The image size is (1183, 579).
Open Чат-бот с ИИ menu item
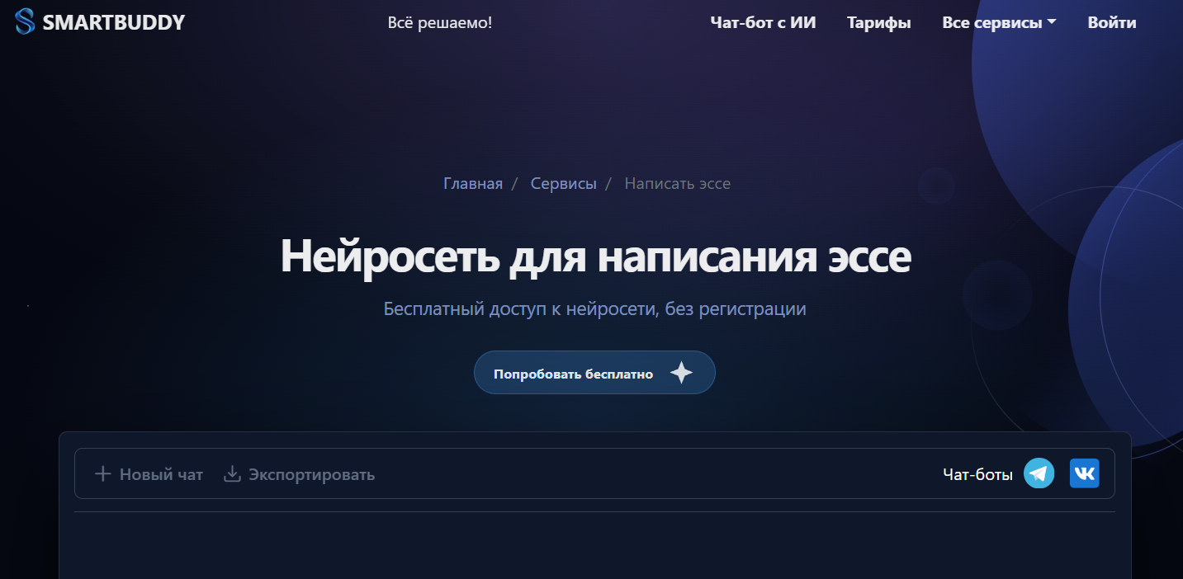(763, 23)
